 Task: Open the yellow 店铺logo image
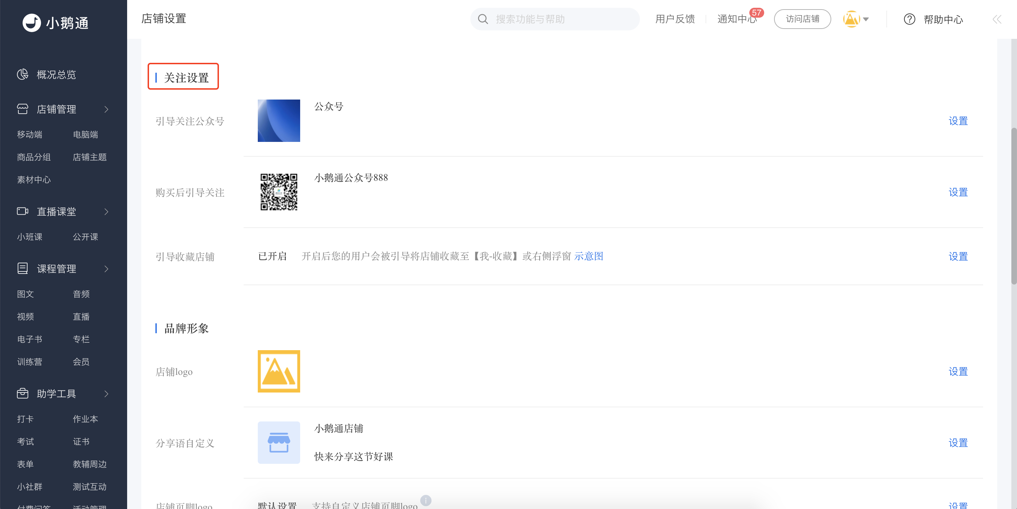pos(279,371)
